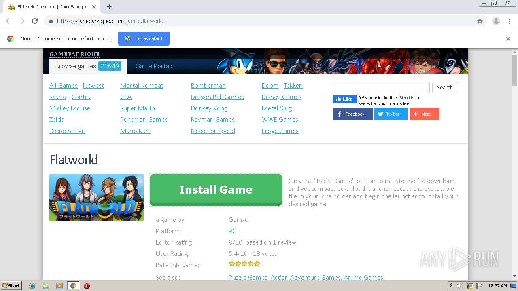Open the Pokemon Games link
The height and width of the screenshot is (291, 518).
(144, 120)
